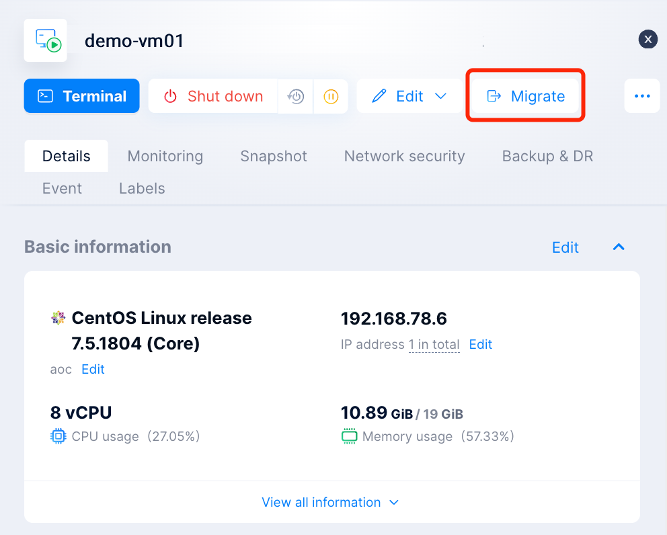Viewport: 667px width, 535px height.
Task: Edit the Basic information section
Action: (x=565, y=247)
